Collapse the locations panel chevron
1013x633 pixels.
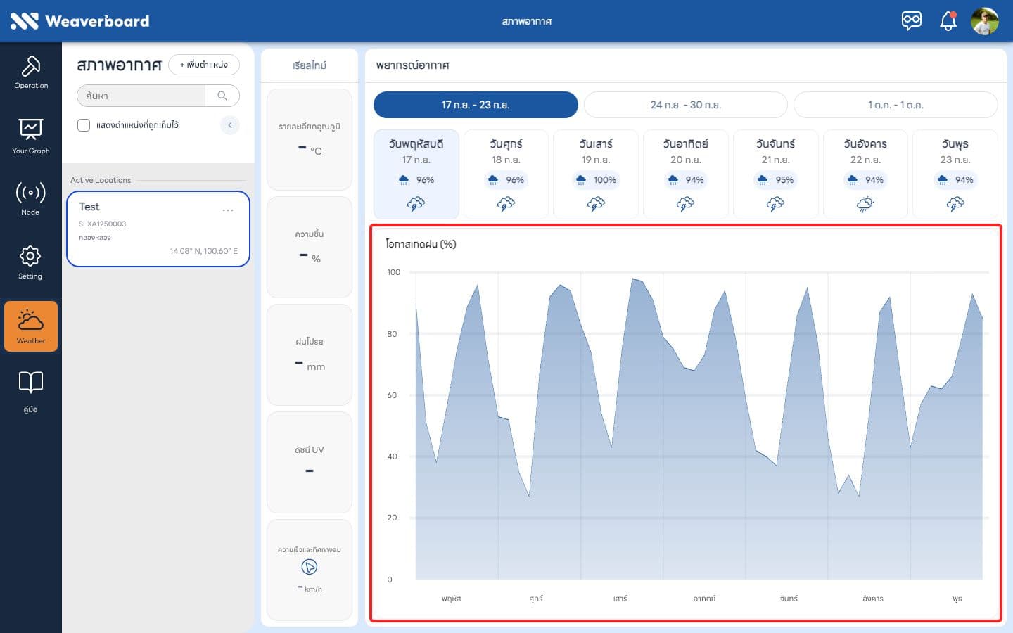click(x=230, y=125)
